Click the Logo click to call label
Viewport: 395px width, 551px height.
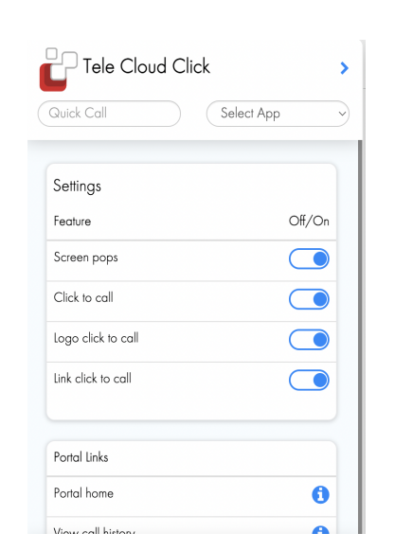coord(96,339)
